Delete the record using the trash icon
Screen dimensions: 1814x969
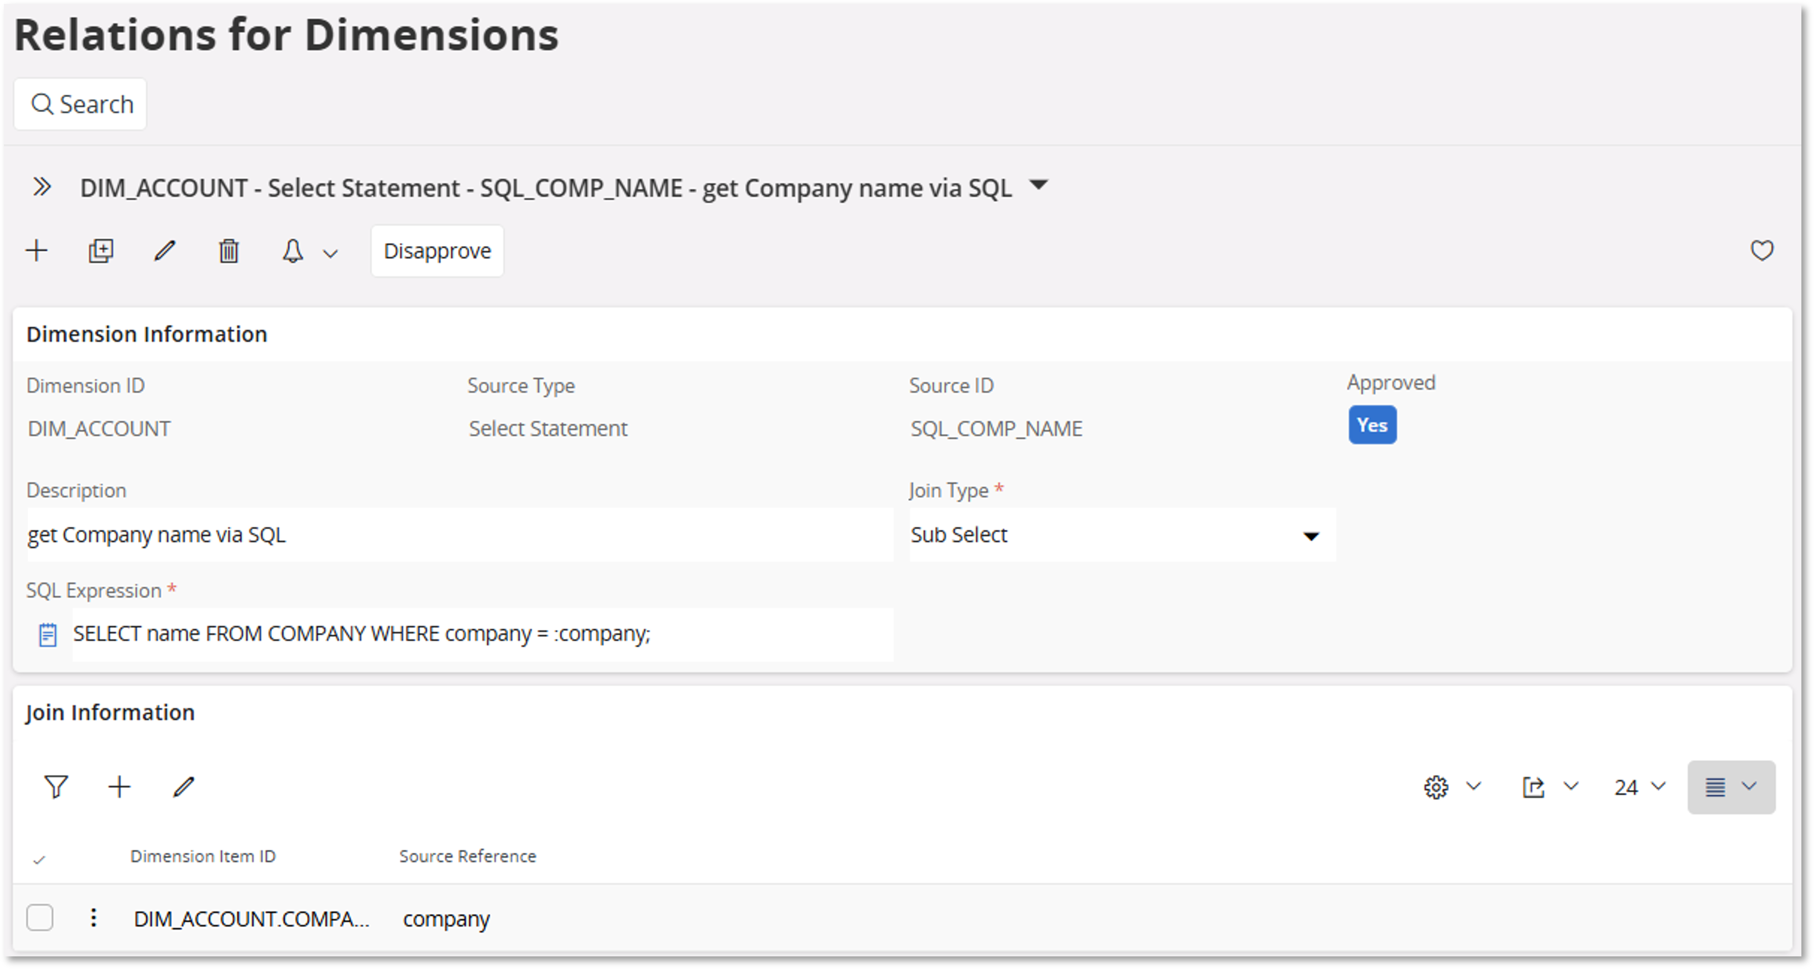point(229,251)
